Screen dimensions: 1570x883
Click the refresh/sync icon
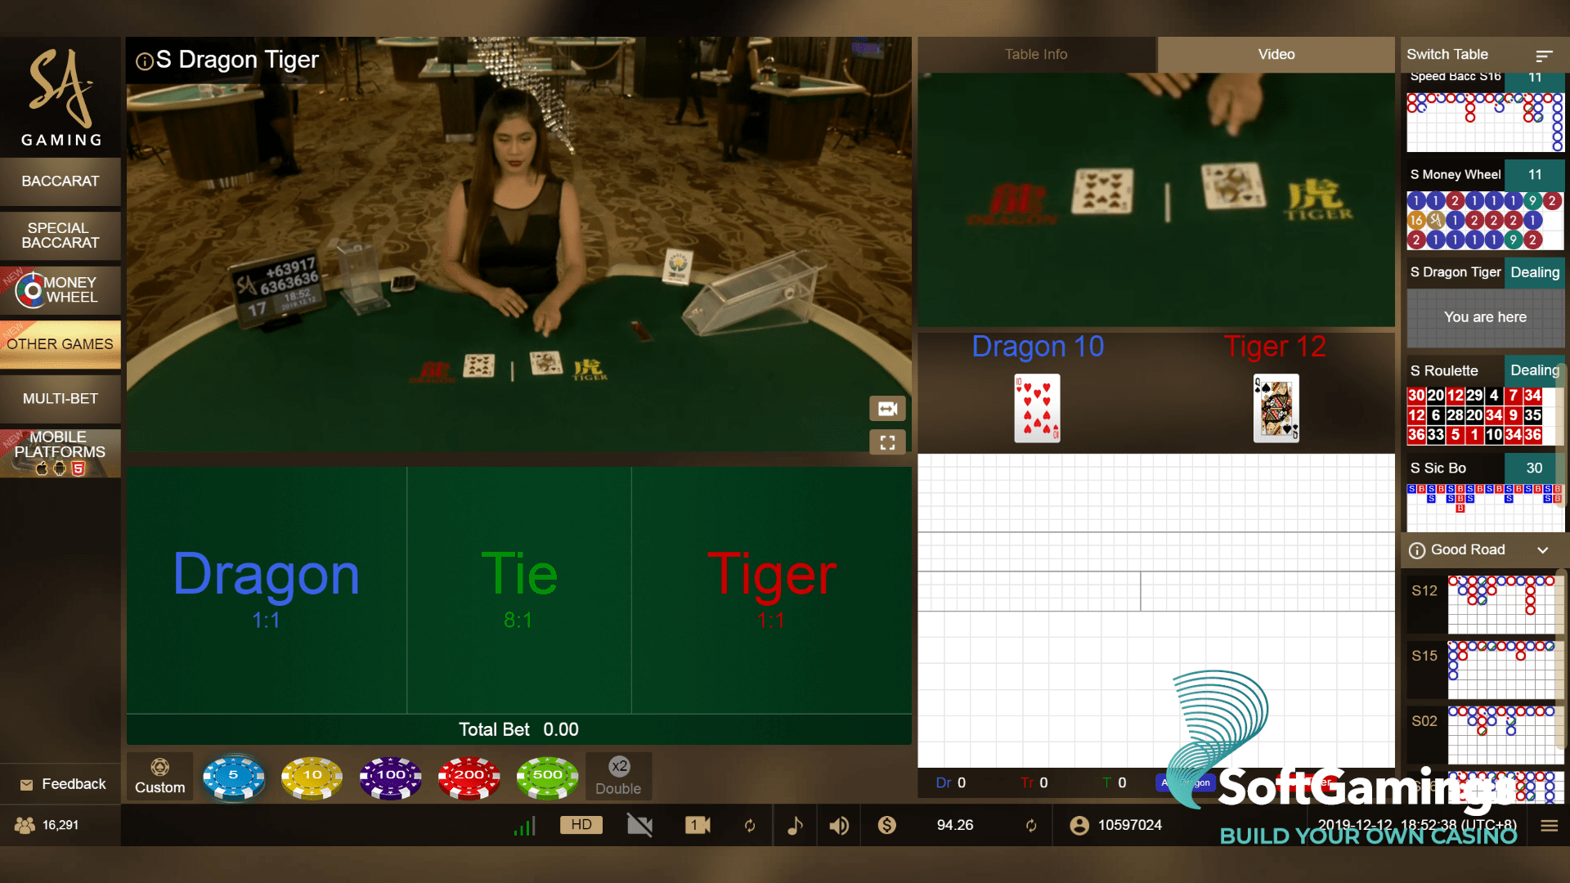[x=749, y=825]
